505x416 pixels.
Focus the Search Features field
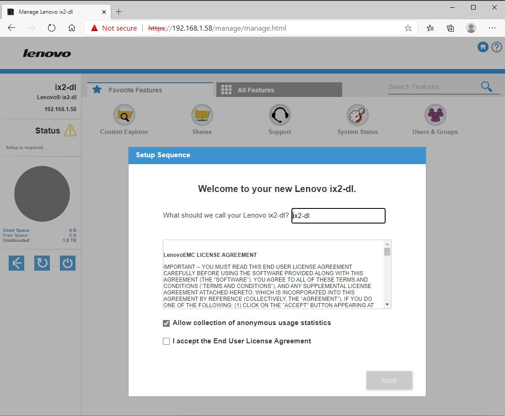point(431,87)
